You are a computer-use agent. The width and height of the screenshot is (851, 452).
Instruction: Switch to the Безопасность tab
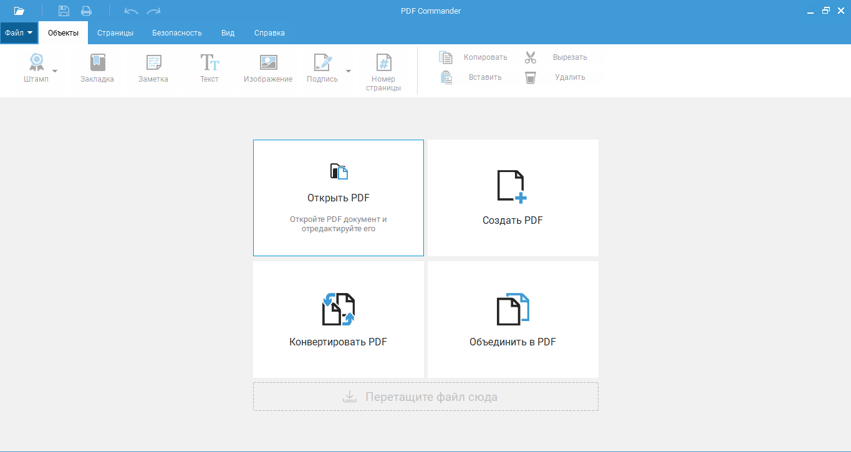pyautogui.click(x=177, y=33)
